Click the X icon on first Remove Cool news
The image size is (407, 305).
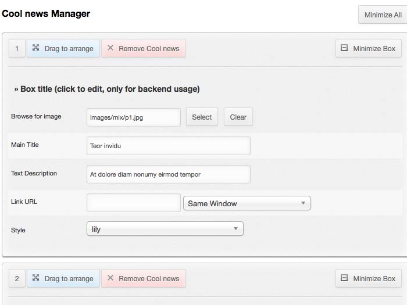[110, 48]
